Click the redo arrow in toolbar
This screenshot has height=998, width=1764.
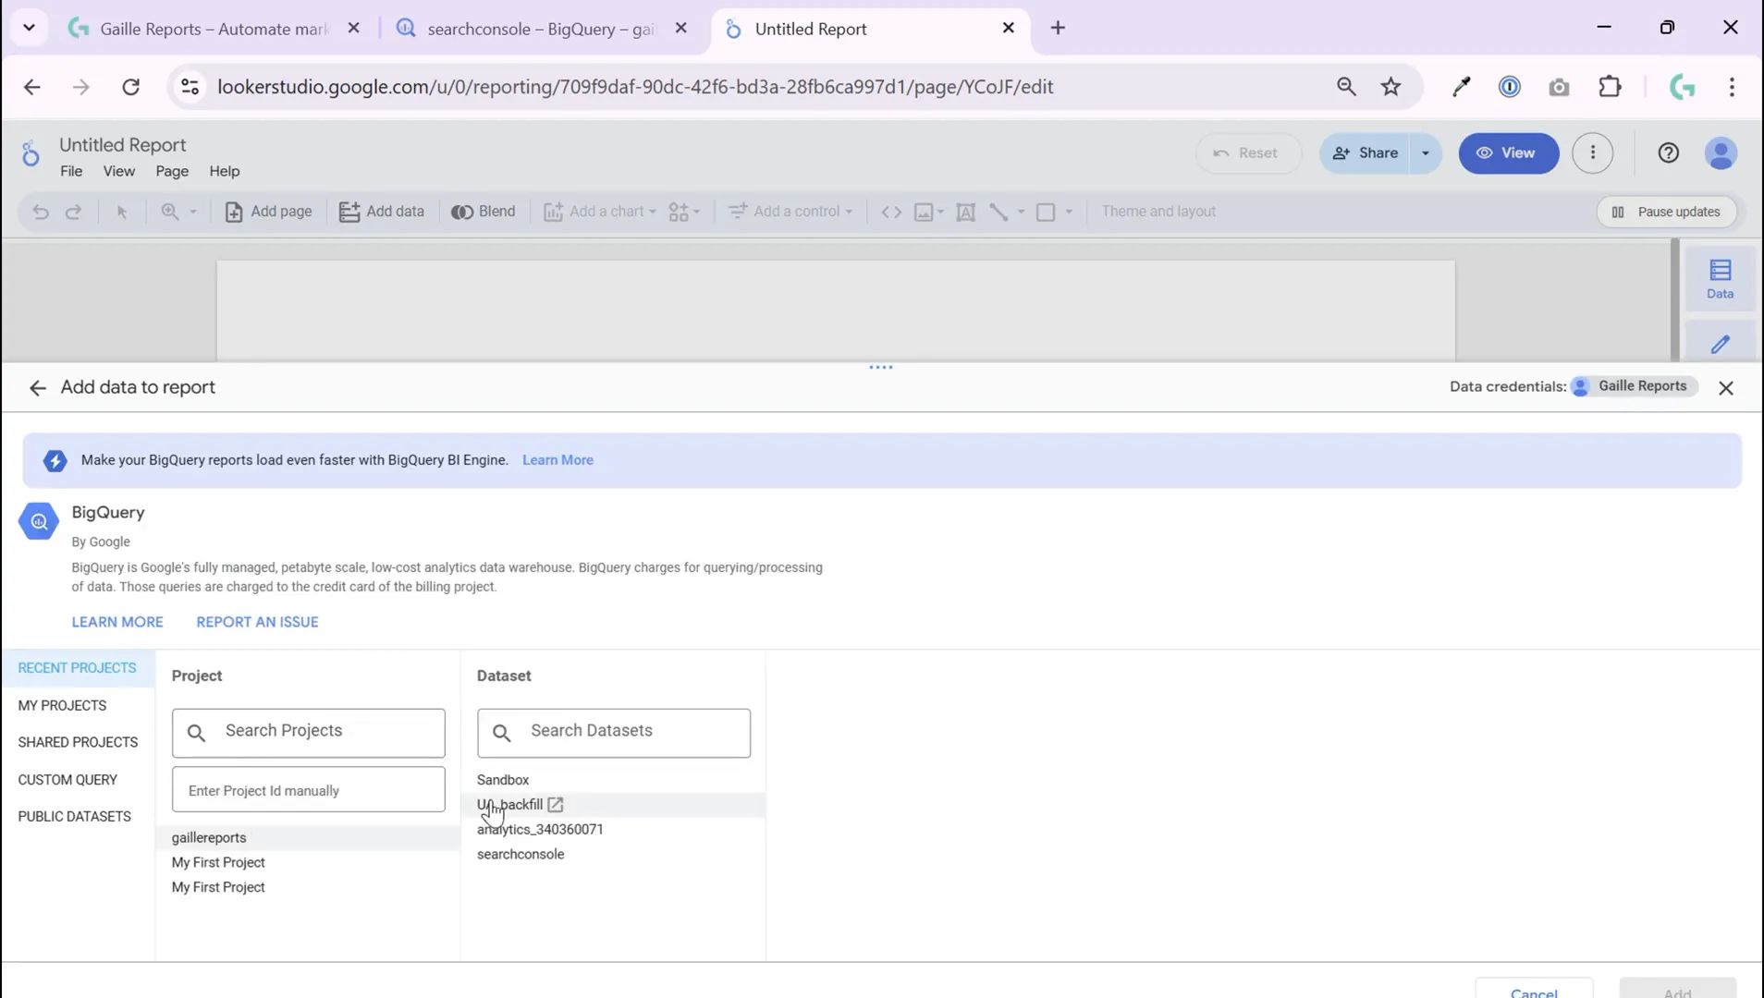(x=73, y=212)
